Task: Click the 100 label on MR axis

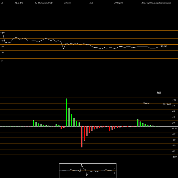Action: (x=174, y=100)
